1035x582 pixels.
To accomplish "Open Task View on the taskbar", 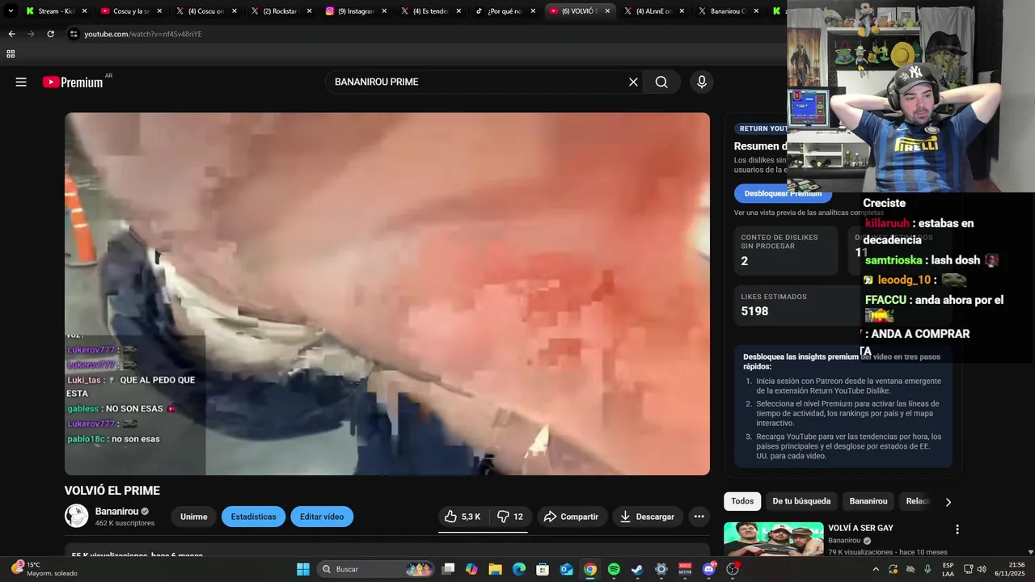I will tap(449, 569).
